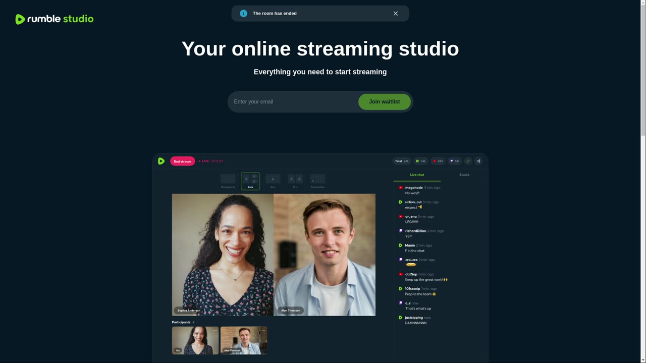Screen dimensions: 646x363
Task: Click Rumble icon beside justsipping
Action: 401,318
